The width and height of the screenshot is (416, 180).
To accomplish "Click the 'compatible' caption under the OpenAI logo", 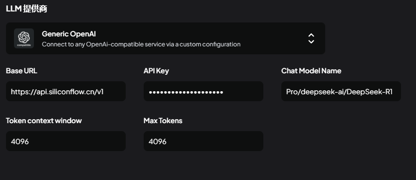I will (24, 45).
